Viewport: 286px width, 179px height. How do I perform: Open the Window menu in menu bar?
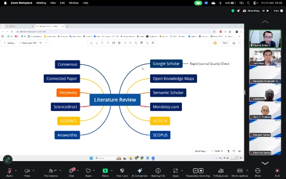pyautogui.click(x=74, y=3)
